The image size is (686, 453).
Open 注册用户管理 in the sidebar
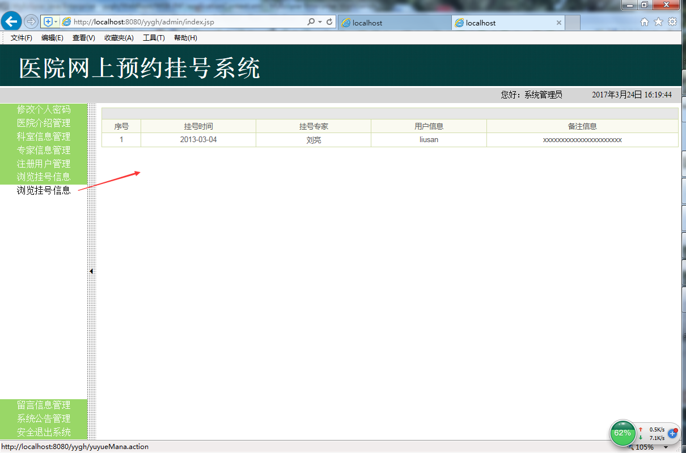pyautogui.click(x=44, y=164)
